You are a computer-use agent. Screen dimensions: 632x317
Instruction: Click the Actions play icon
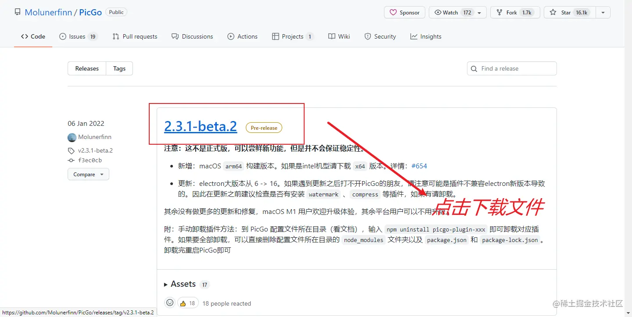coord(231,36)
